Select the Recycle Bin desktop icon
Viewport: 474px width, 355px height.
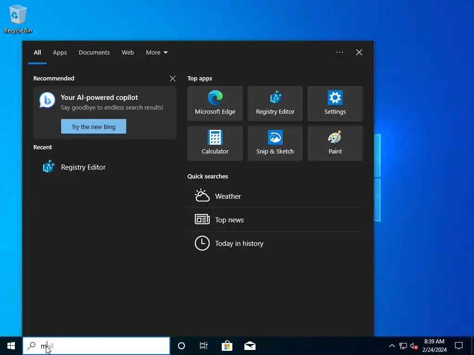click(x=18, y=18)
